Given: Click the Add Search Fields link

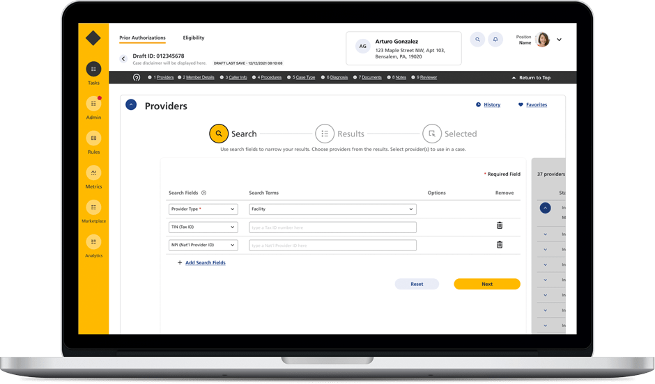Looking at the screenshot, I should (x=205, y=263).
